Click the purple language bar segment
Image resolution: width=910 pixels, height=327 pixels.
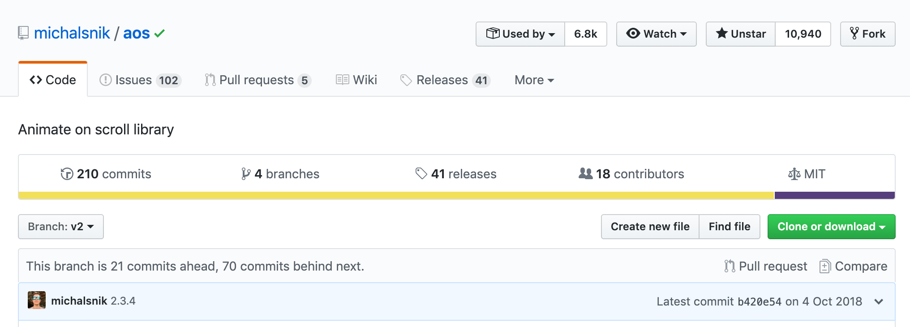835,195
